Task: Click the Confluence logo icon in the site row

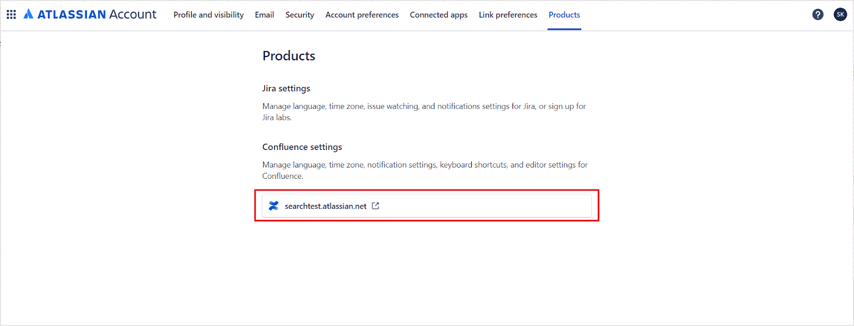Action: (274, 206)
